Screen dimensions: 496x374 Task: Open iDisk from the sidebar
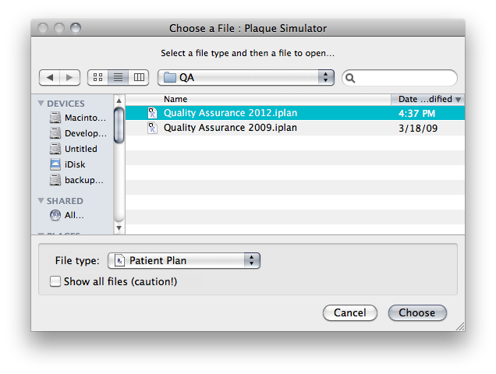[67, 164]
